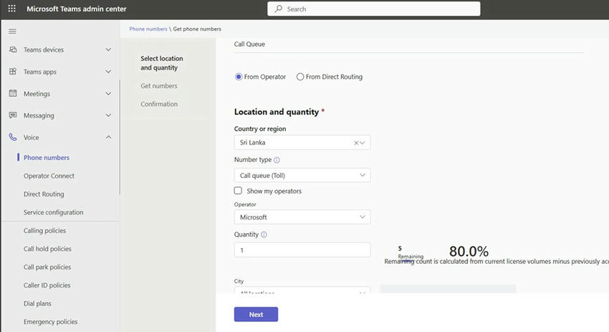Screen dimensions: 609x332
Task: Click the 80.0% remaining indicator
Action: point(469,251)
